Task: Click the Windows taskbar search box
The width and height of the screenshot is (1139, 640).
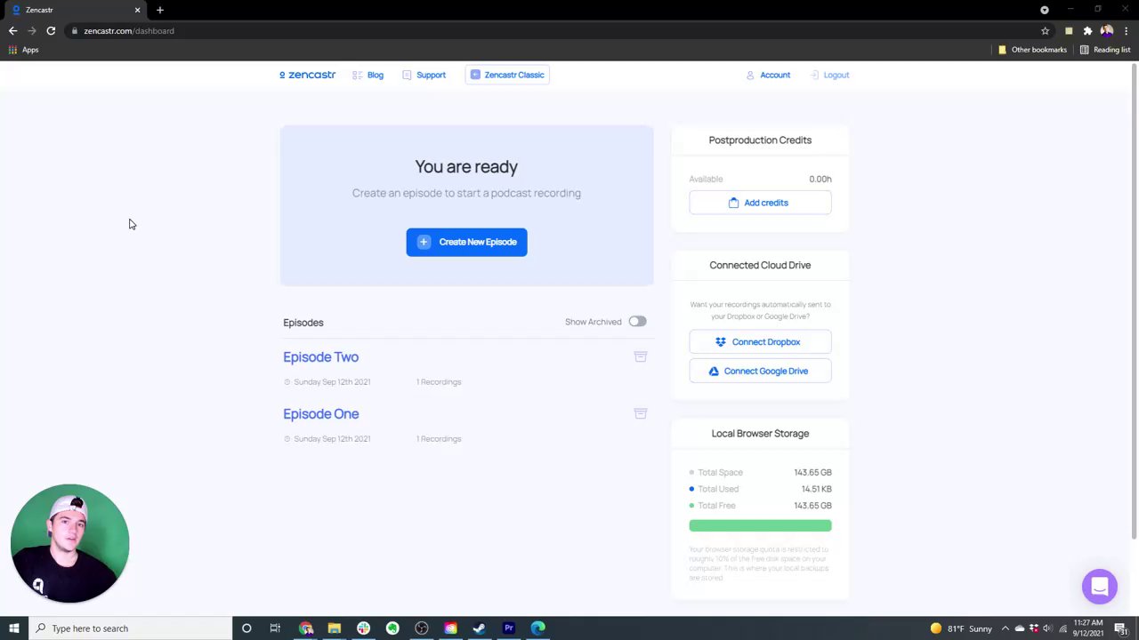Action: pyautogui.click(x=130, y=628)
